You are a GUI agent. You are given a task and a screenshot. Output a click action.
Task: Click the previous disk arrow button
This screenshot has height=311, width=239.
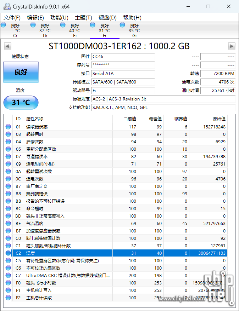[7, 46]
